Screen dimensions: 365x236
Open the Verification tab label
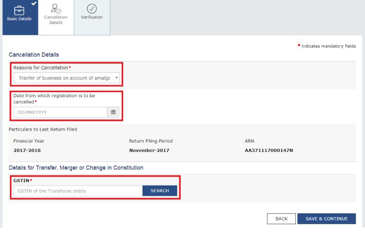click(92, 17)
